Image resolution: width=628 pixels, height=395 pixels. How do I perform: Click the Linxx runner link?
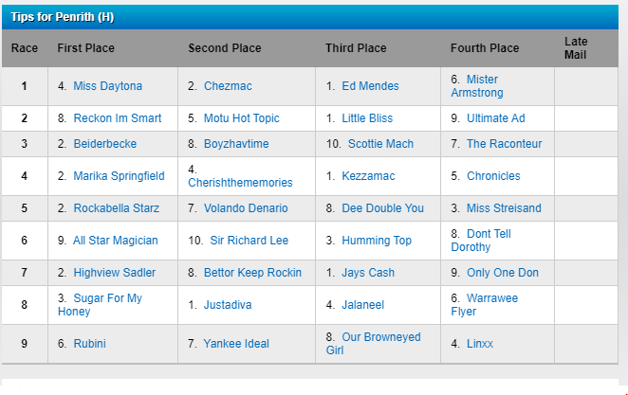coord(480,344)
